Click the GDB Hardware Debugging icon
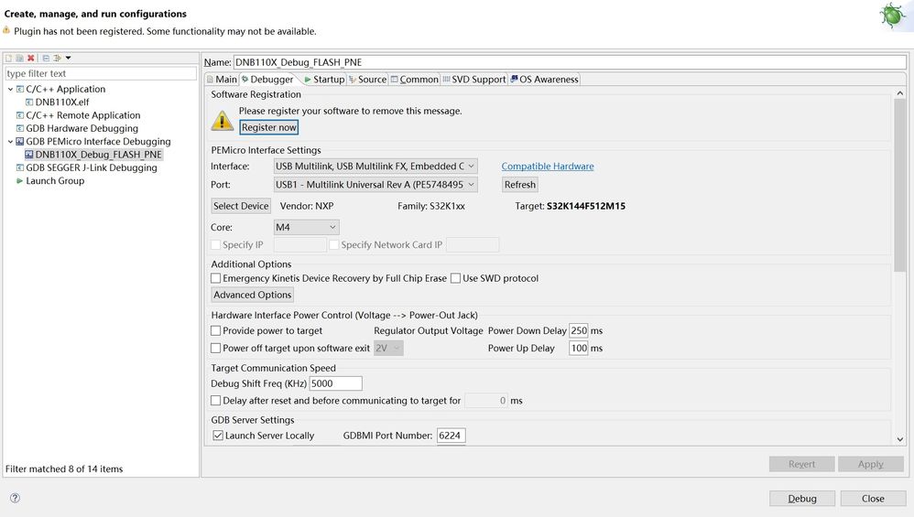 tap(20, 128)
